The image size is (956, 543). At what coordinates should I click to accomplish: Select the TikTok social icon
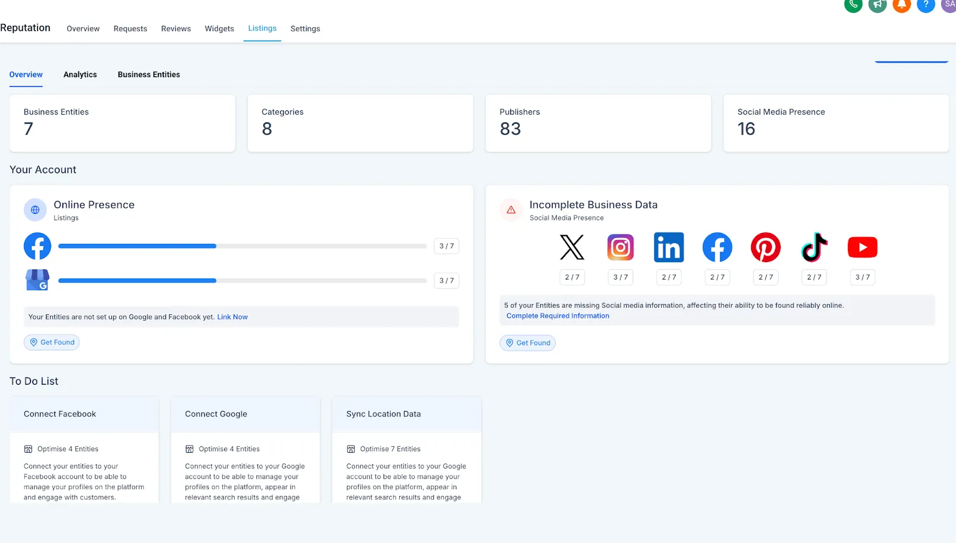[x=814, y=247]
